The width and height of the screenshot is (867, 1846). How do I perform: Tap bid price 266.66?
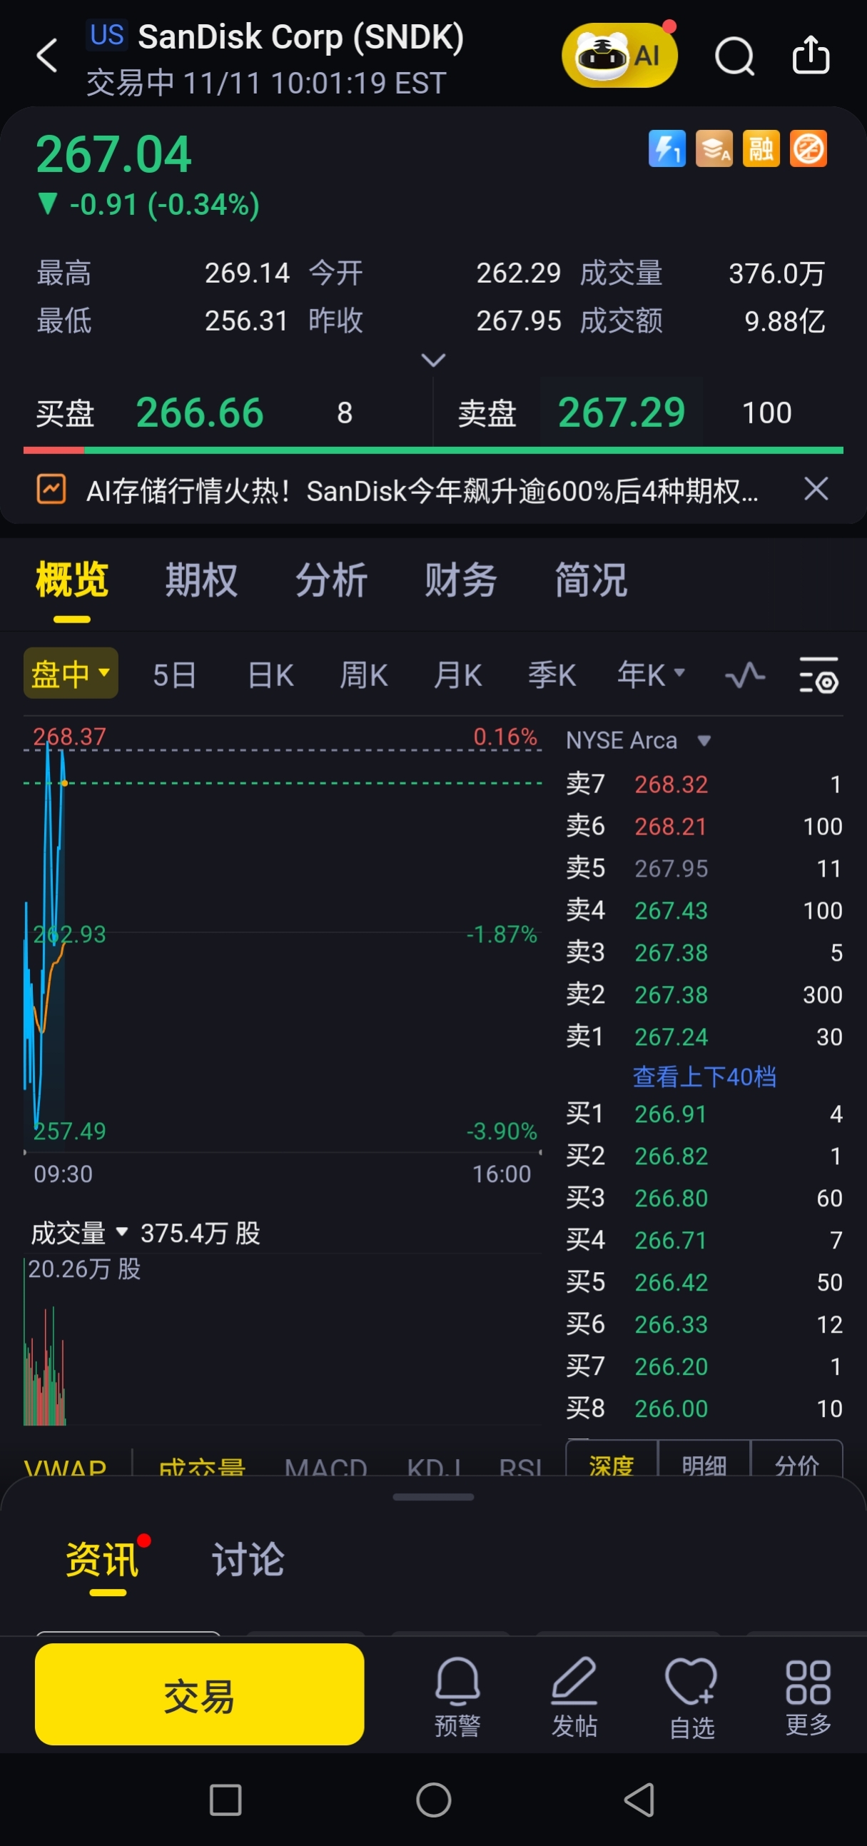pyautogui.click(x=200, y=412)
